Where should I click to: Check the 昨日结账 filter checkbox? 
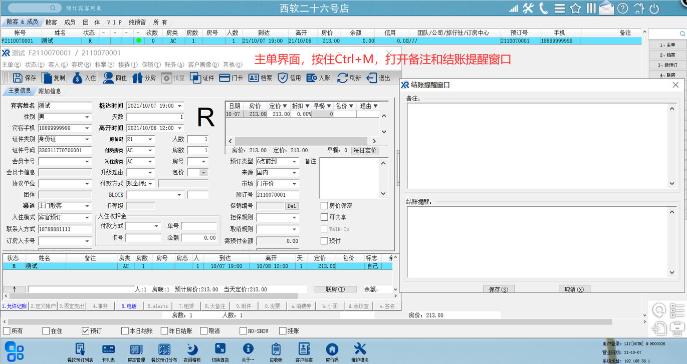click(x=164, y=331)
